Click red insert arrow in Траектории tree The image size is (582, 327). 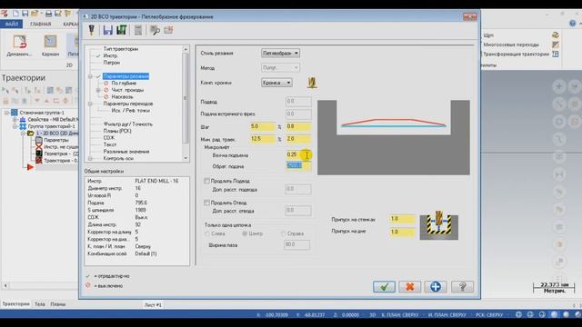click(30, 167)
